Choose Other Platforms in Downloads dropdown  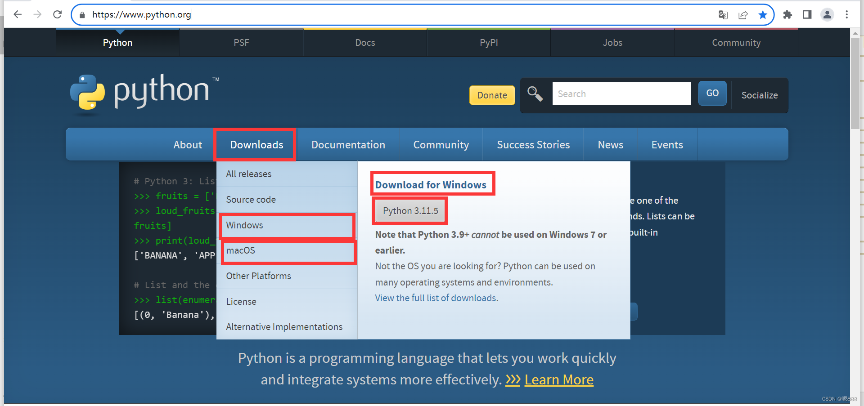287,276
